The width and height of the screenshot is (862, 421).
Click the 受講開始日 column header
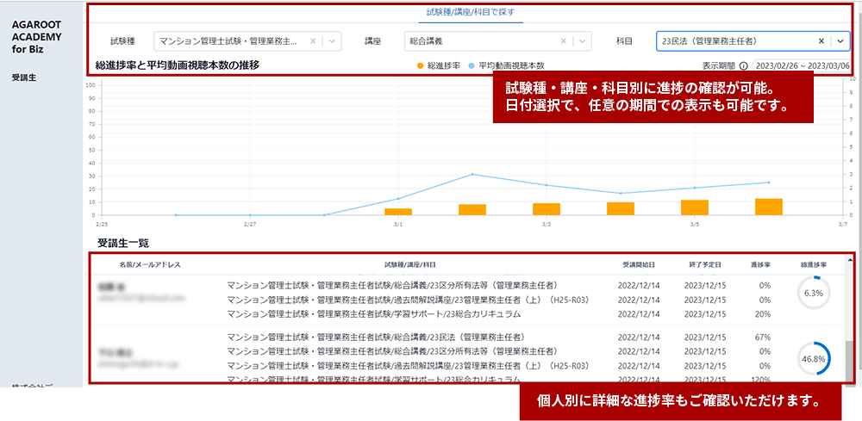tap(639, 264)
